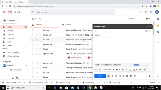Open the inbox toolbar three-dot more menu
This screenshot has width=161, height=90.
(45, 19)
